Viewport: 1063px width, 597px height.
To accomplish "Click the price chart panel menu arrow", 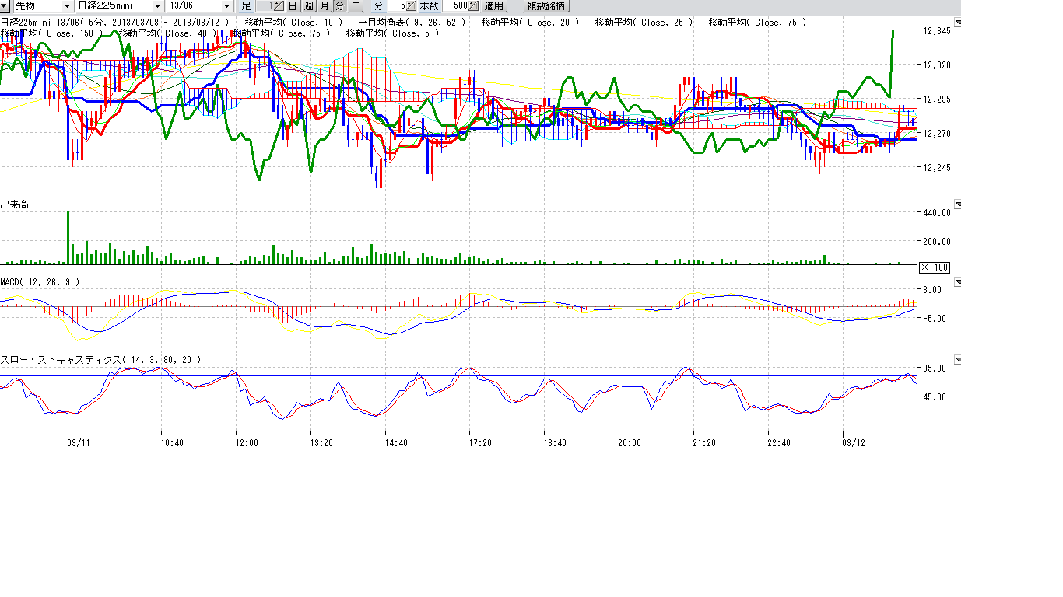I will pos(958,23).
